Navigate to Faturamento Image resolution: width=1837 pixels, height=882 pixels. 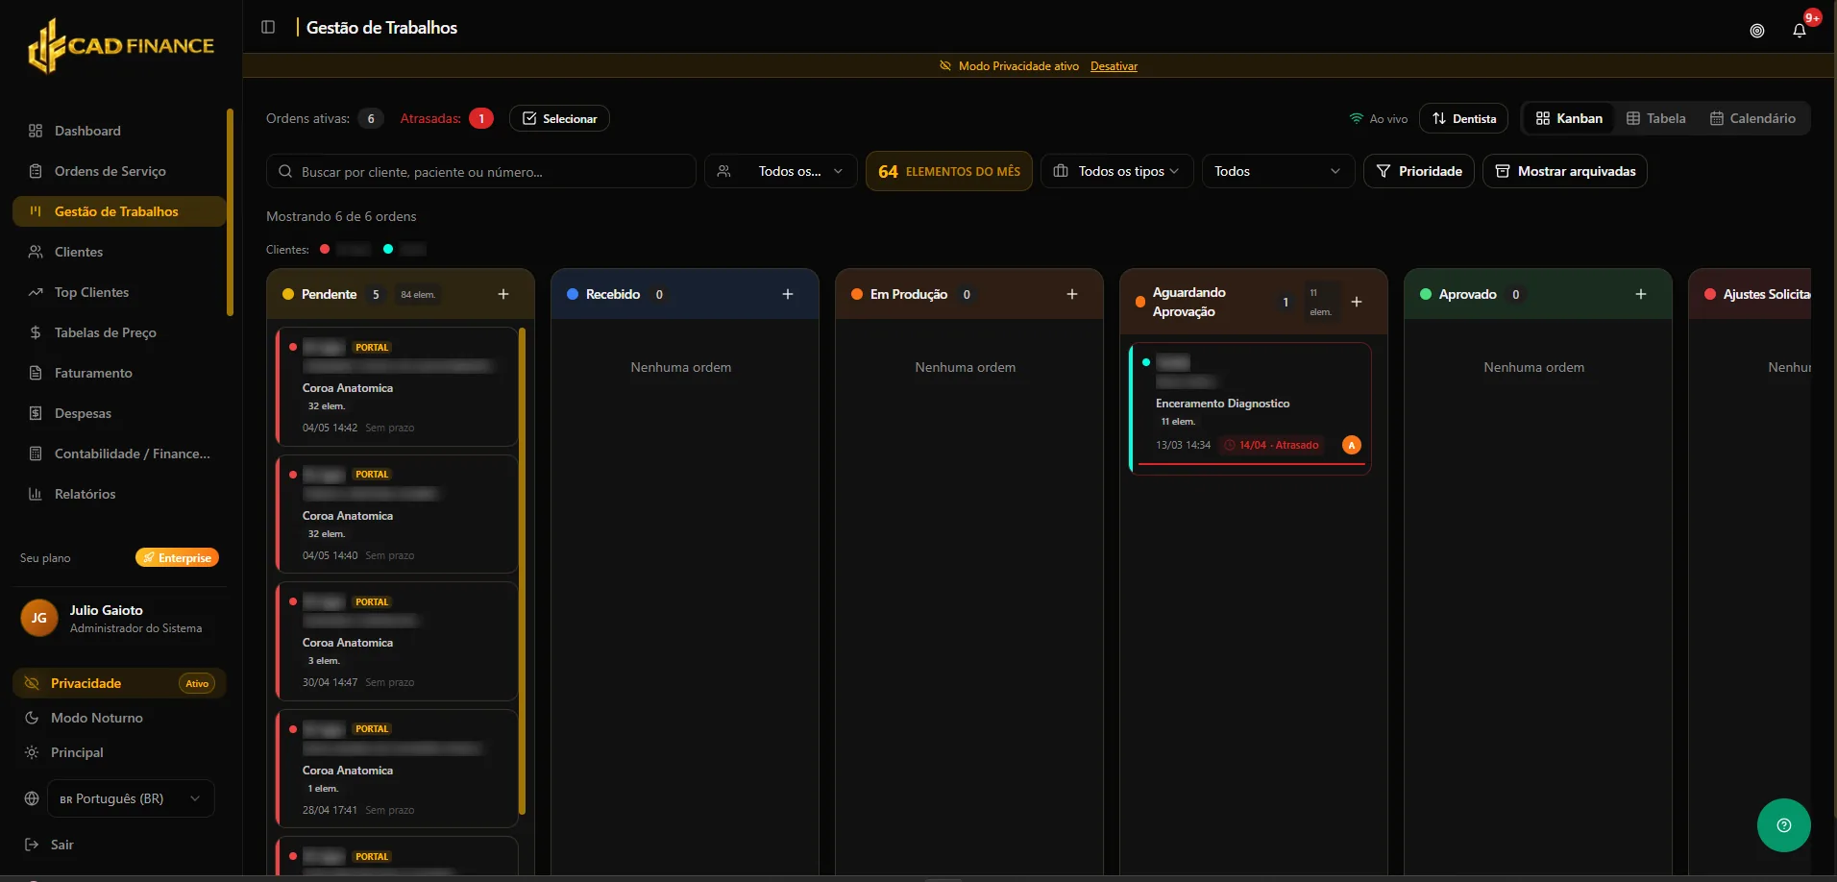(119, 373)
